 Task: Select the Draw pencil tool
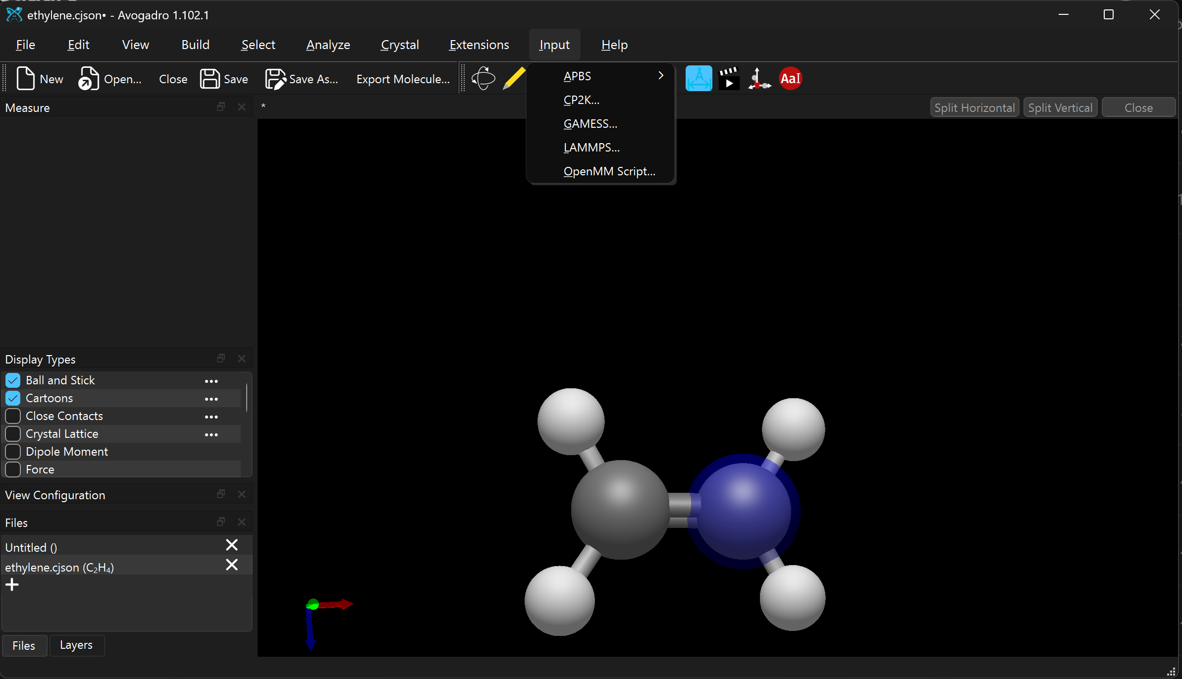tap(514, 79)
